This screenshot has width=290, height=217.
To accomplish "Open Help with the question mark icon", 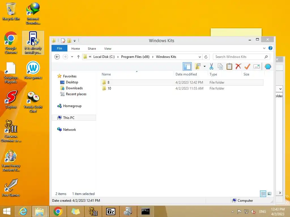I will click(270, 48).
